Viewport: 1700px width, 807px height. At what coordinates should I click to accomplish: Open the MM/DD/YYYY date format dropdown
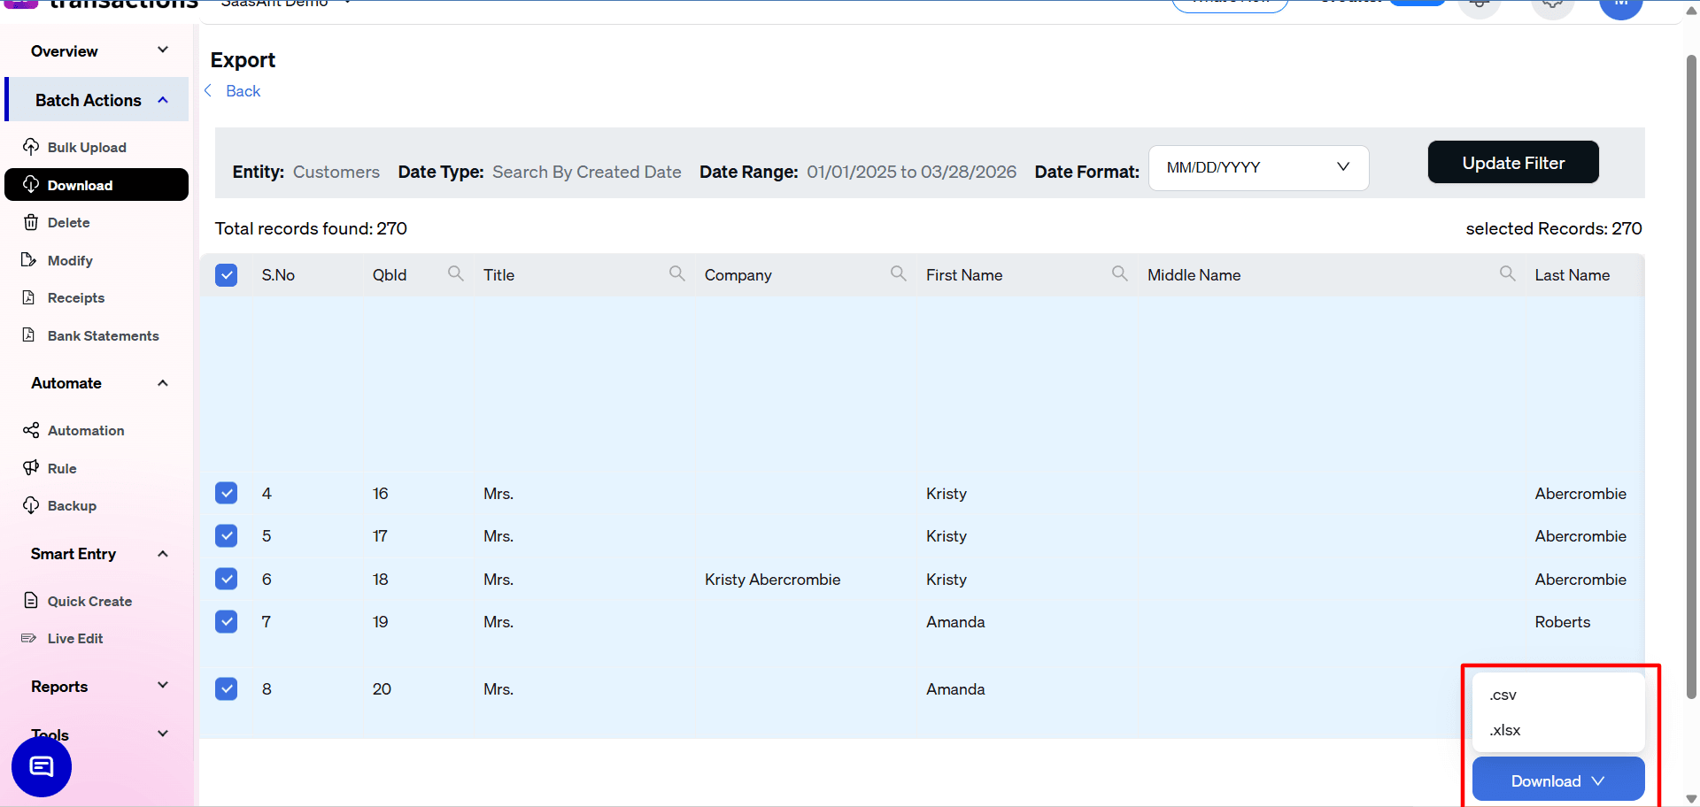1258,167
